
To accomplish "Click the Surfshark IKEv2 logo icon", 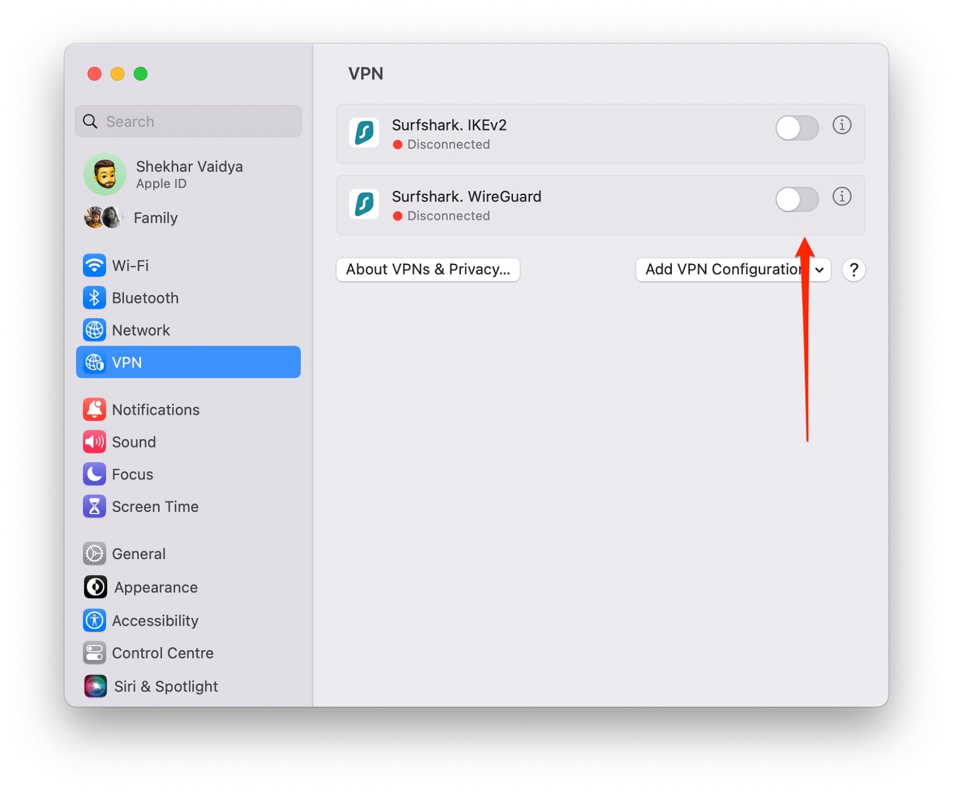I will pos(364,133).
